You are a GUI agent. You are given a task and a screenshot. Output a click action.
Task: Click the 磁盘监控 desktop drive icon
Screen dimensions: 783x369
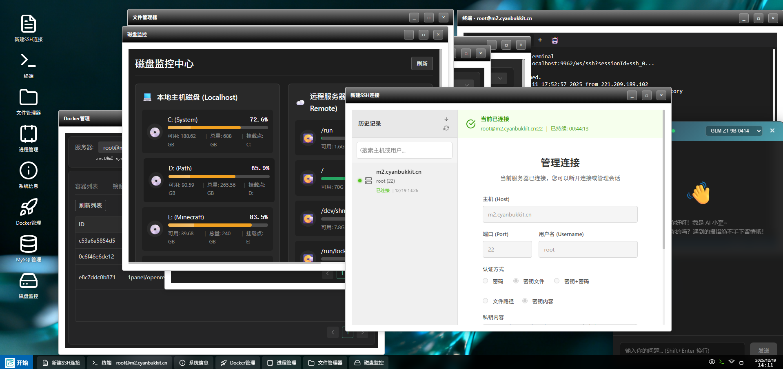(29, 281)
